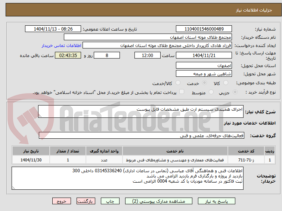The width and height of the screenshot is (282, 211).
Task: Click the نوع فرآیند خرید label
Action: click(x=261, y=92)
